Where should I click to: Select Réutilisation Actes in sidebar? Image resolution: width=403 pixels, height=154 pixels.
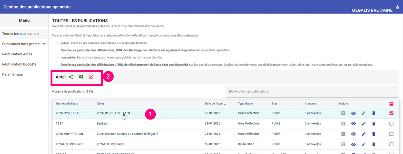click(x=17, y=54)
